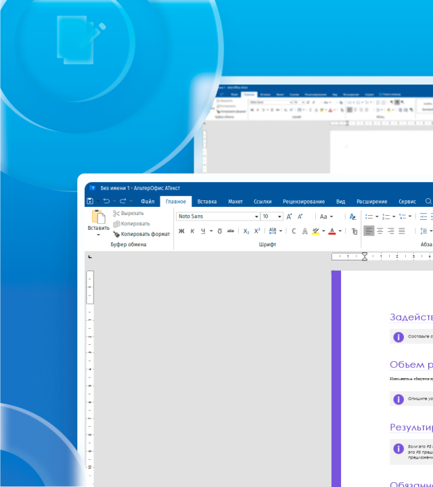
Task: Click the Вставить paste icon
Action: [x=98, y=218]
